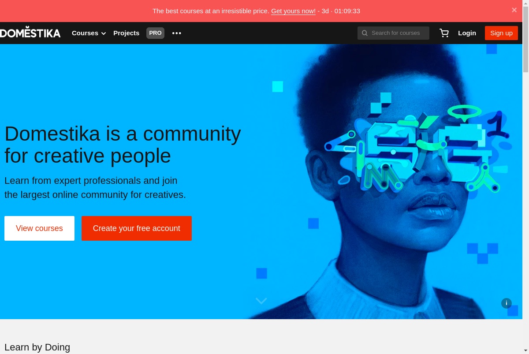Click the View courses button
This screenshot has height=354, width=529.
coord(39,228)
